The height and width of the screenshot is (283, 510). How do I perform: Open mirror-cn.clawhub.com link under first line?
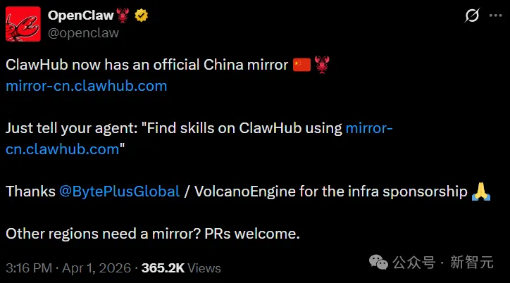(86, 86)
